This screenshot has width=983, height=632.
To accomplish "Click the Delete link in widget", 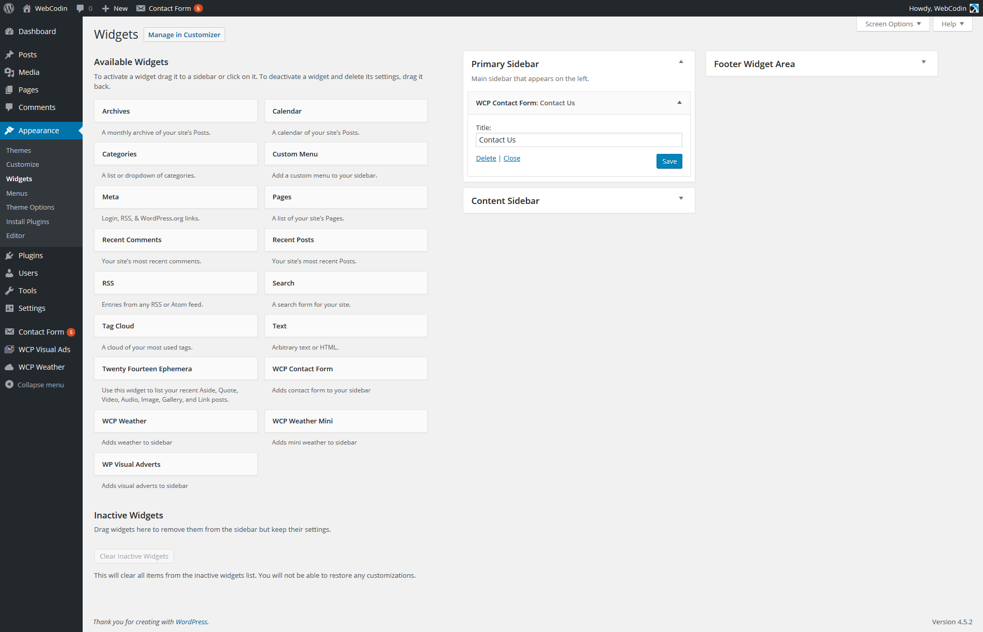I will 486,159.
